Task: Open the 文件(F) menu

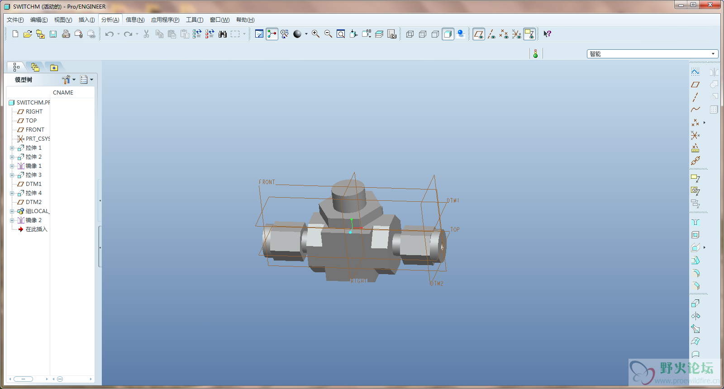Action: [15, 20]
